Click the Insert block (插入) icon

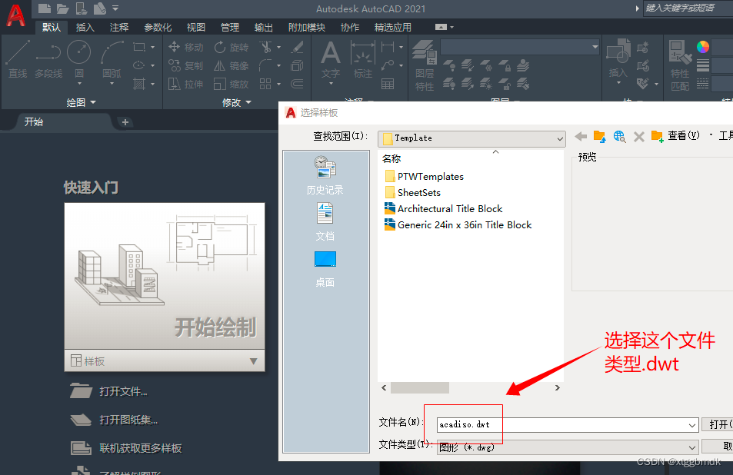click(x=618, y=57)
